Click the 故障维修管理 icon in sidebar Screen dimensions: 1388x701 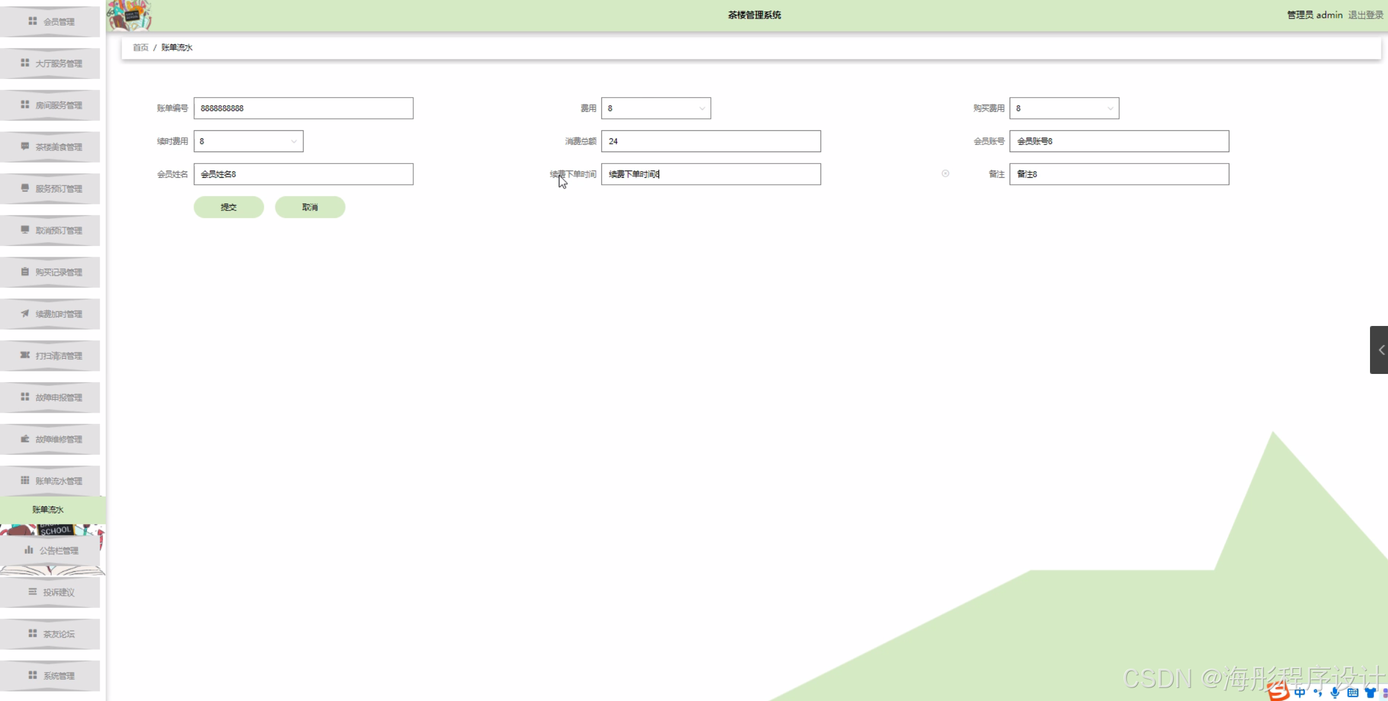tap(25, 438)
